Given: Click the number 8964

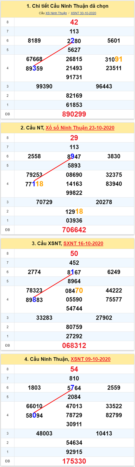Looking at the screenshot, I should click(x=74, y=281).
